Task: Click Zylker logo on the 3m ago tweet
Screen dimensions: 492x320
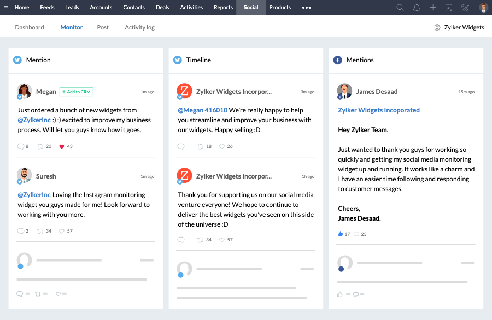Action: 185,91
